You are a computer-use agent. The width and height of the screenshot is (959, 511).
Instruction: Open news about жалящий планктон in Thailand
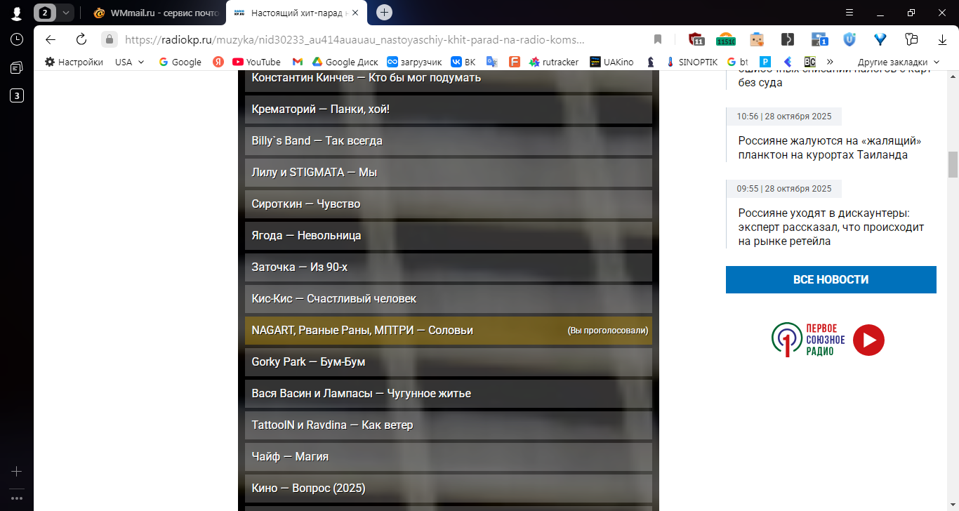coord(829,148)
